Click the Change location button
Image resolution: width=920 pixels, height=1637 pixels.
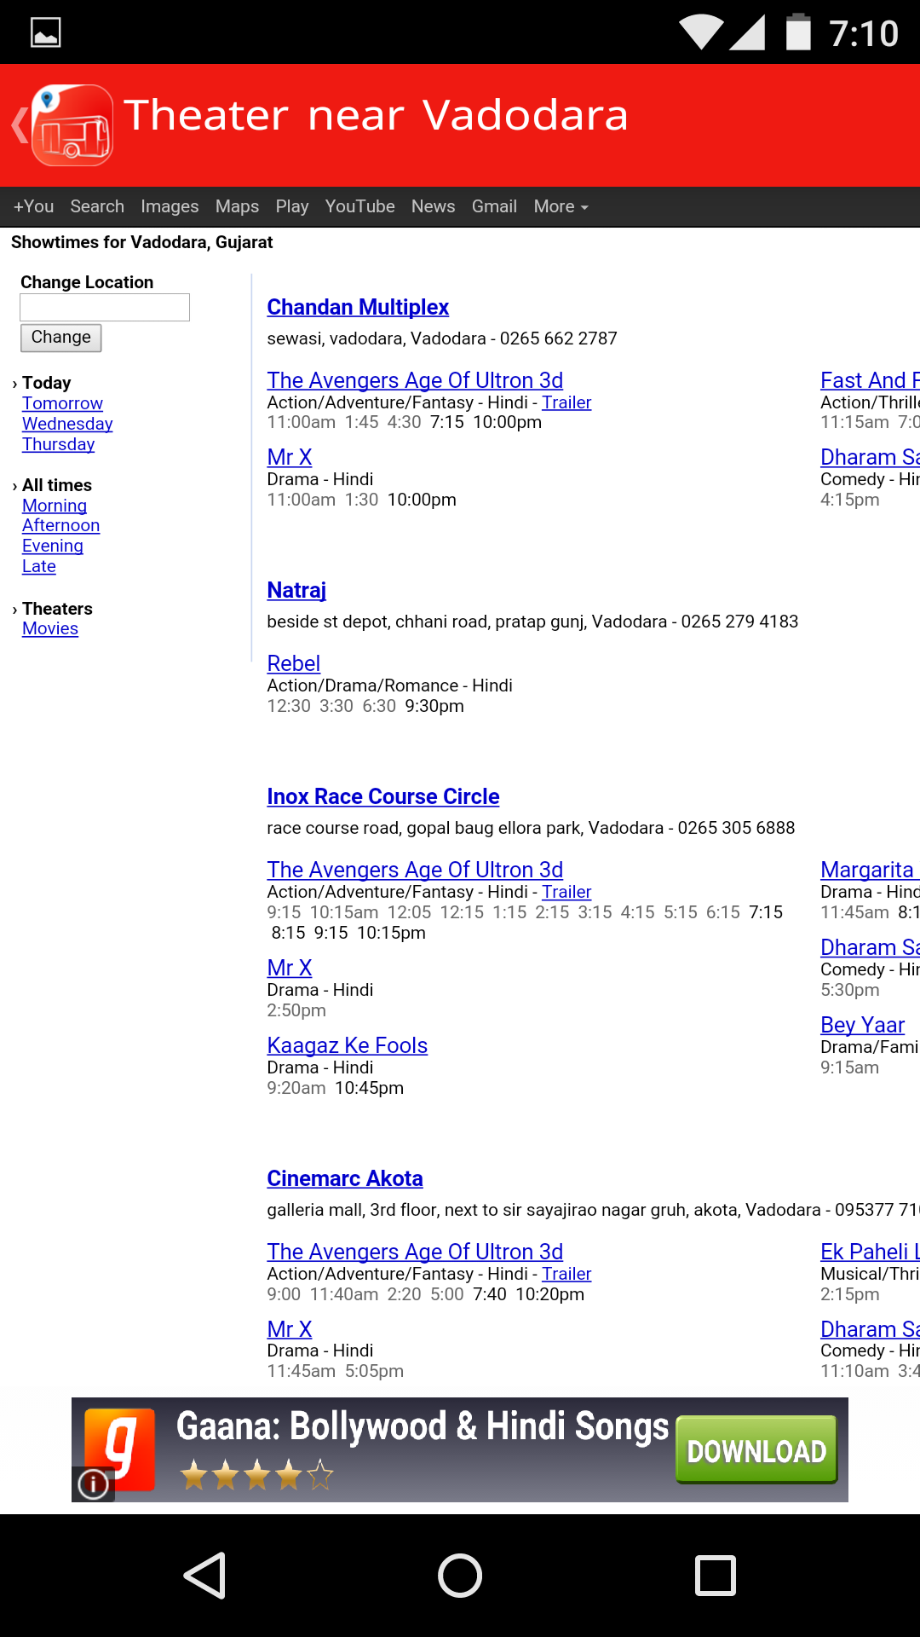tap(61, 338)
